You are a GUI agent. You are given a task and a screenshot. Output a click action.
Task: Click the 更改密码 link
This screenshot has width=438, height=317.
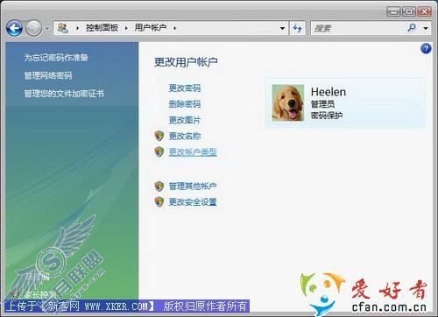[x=185, y=88]
